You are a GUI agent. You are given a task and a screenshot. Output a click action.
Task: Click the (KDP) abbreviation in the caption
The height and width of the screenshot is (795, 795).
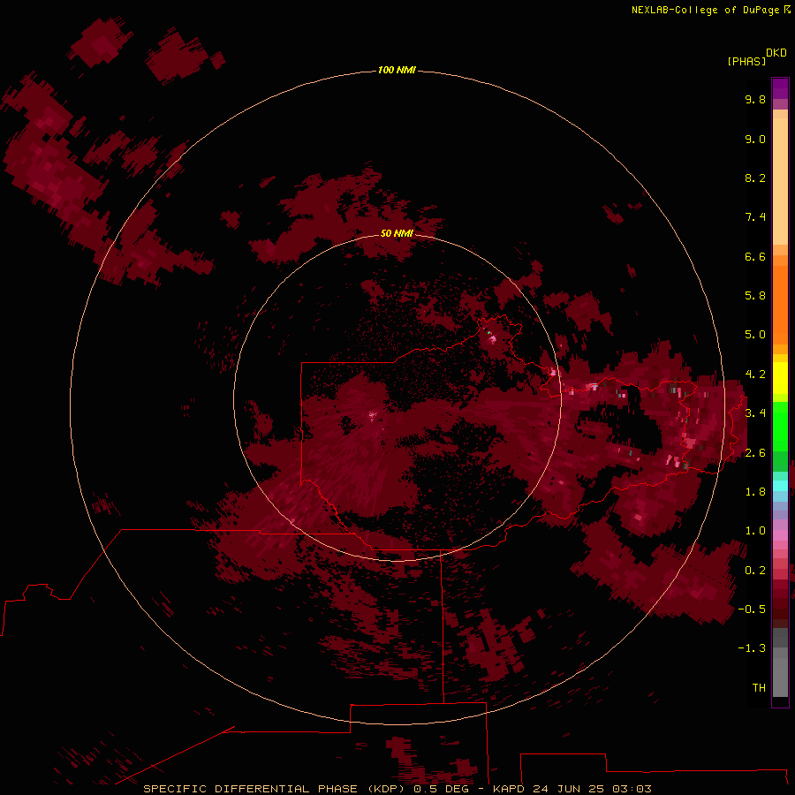[385, 789]
